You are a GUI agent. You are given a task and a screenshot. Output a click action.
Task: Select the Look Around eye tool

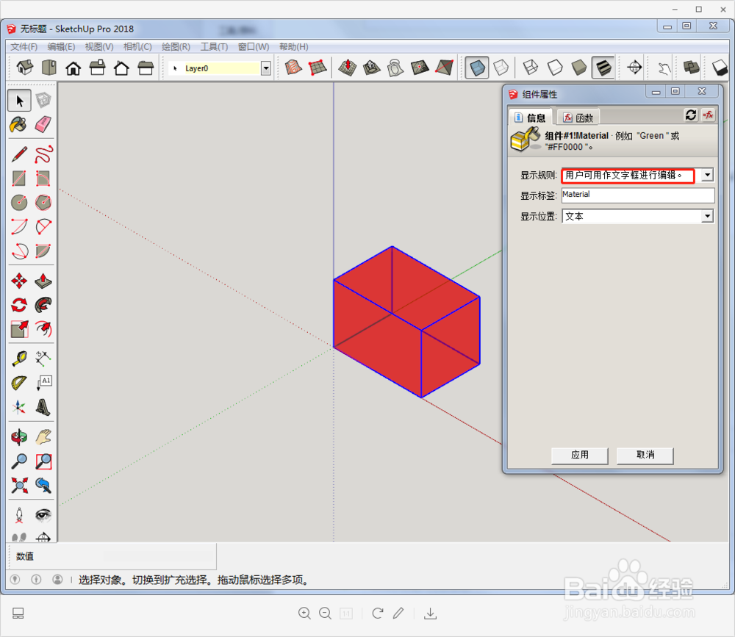click(43, 515)
